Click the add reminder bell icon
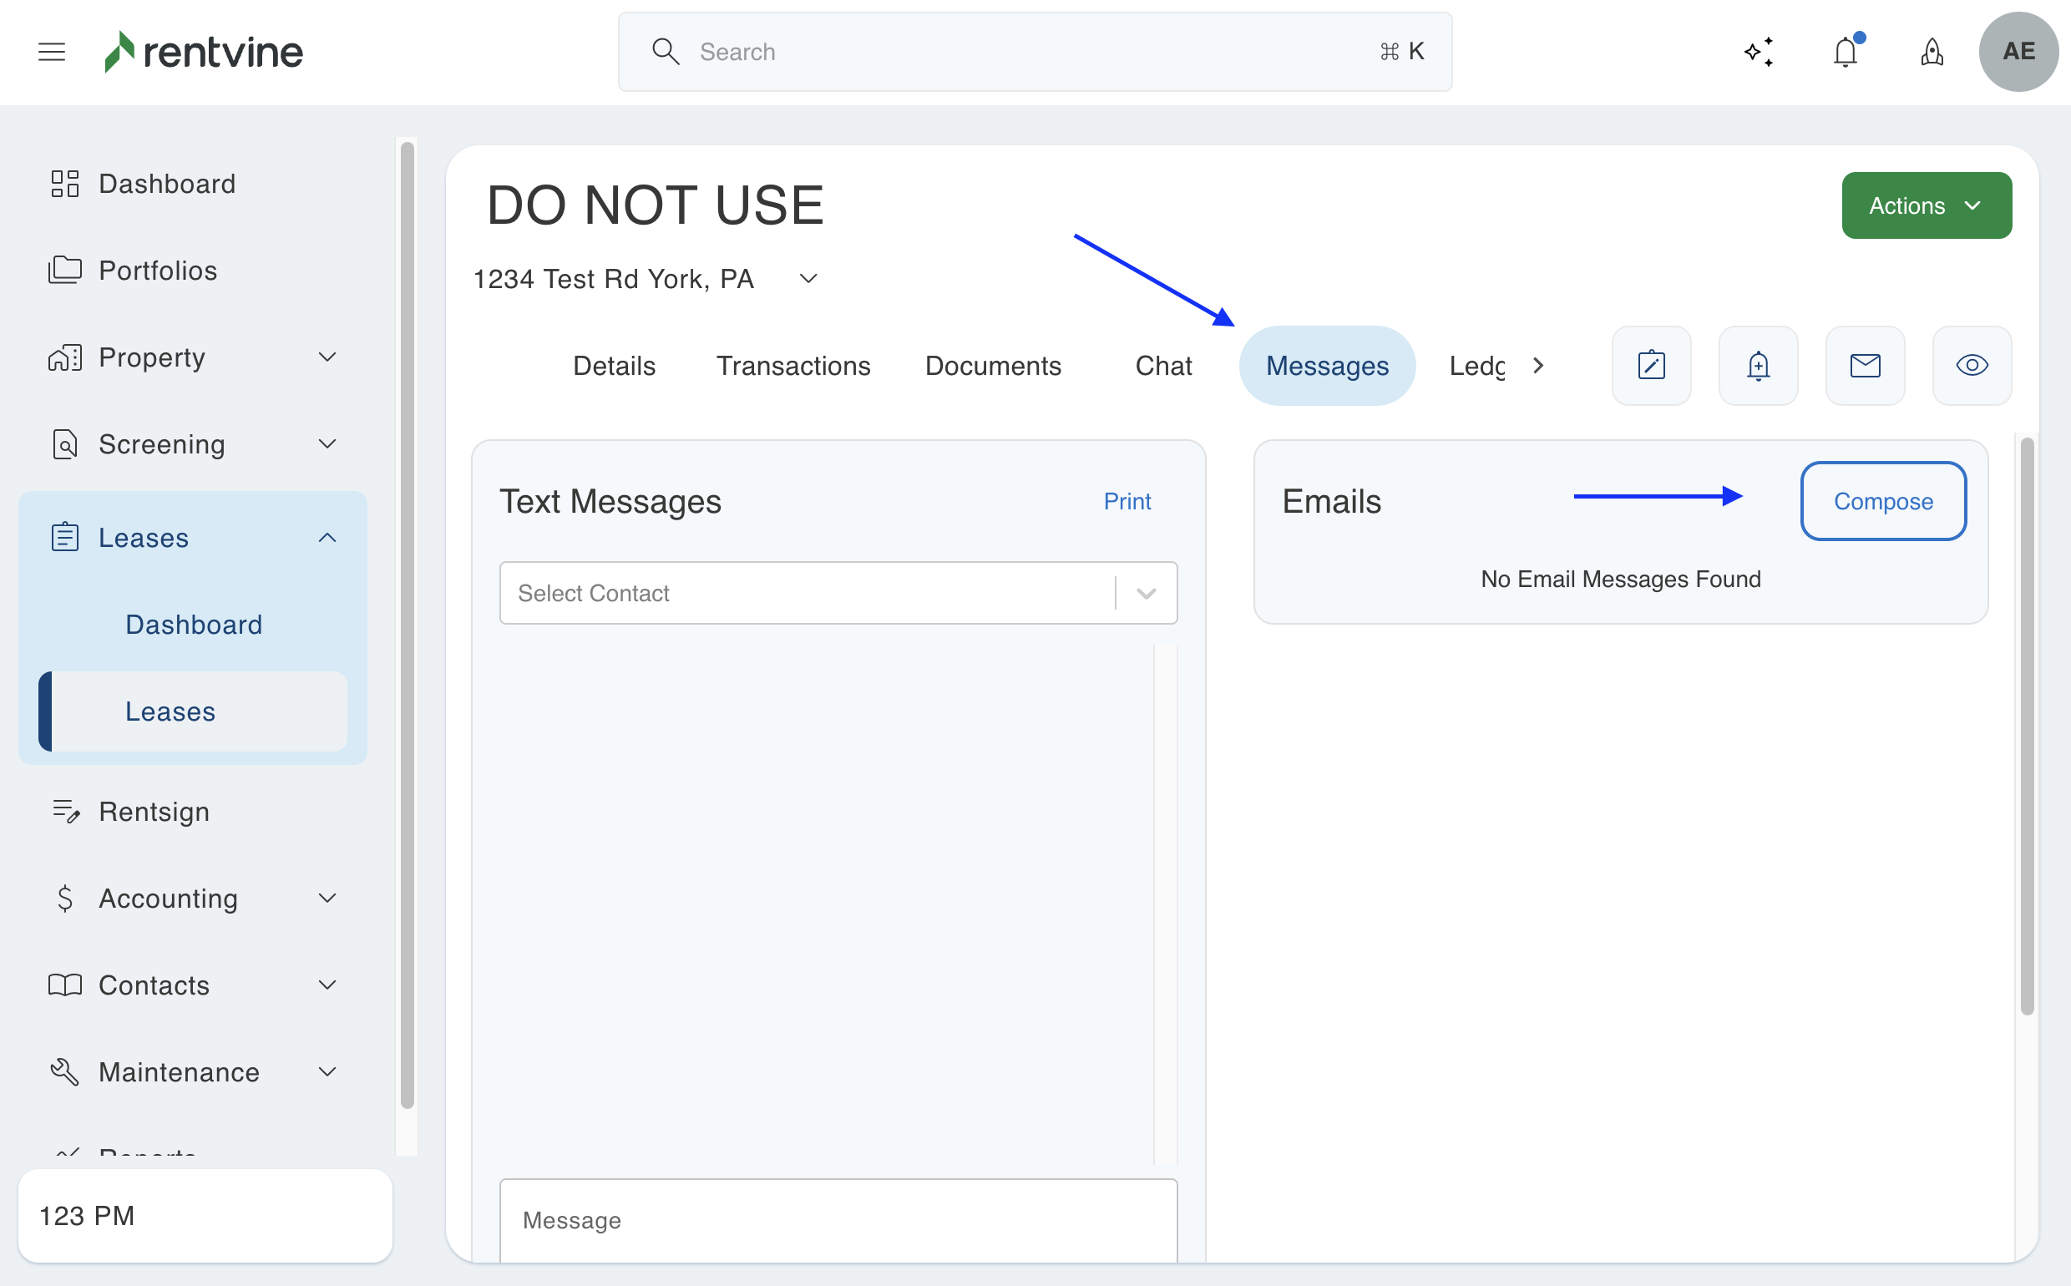 coord(1758,366)
